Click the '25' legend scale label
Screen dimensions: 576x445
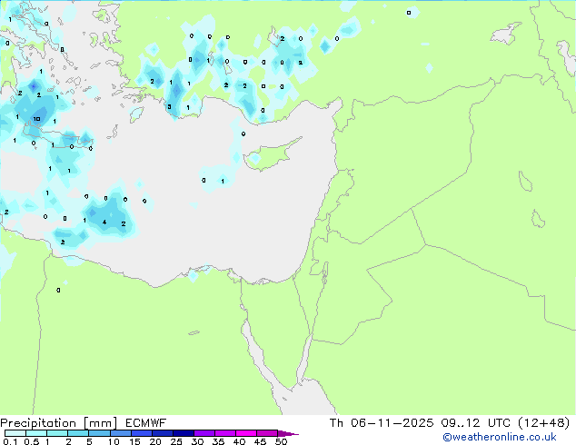[176, 441]
